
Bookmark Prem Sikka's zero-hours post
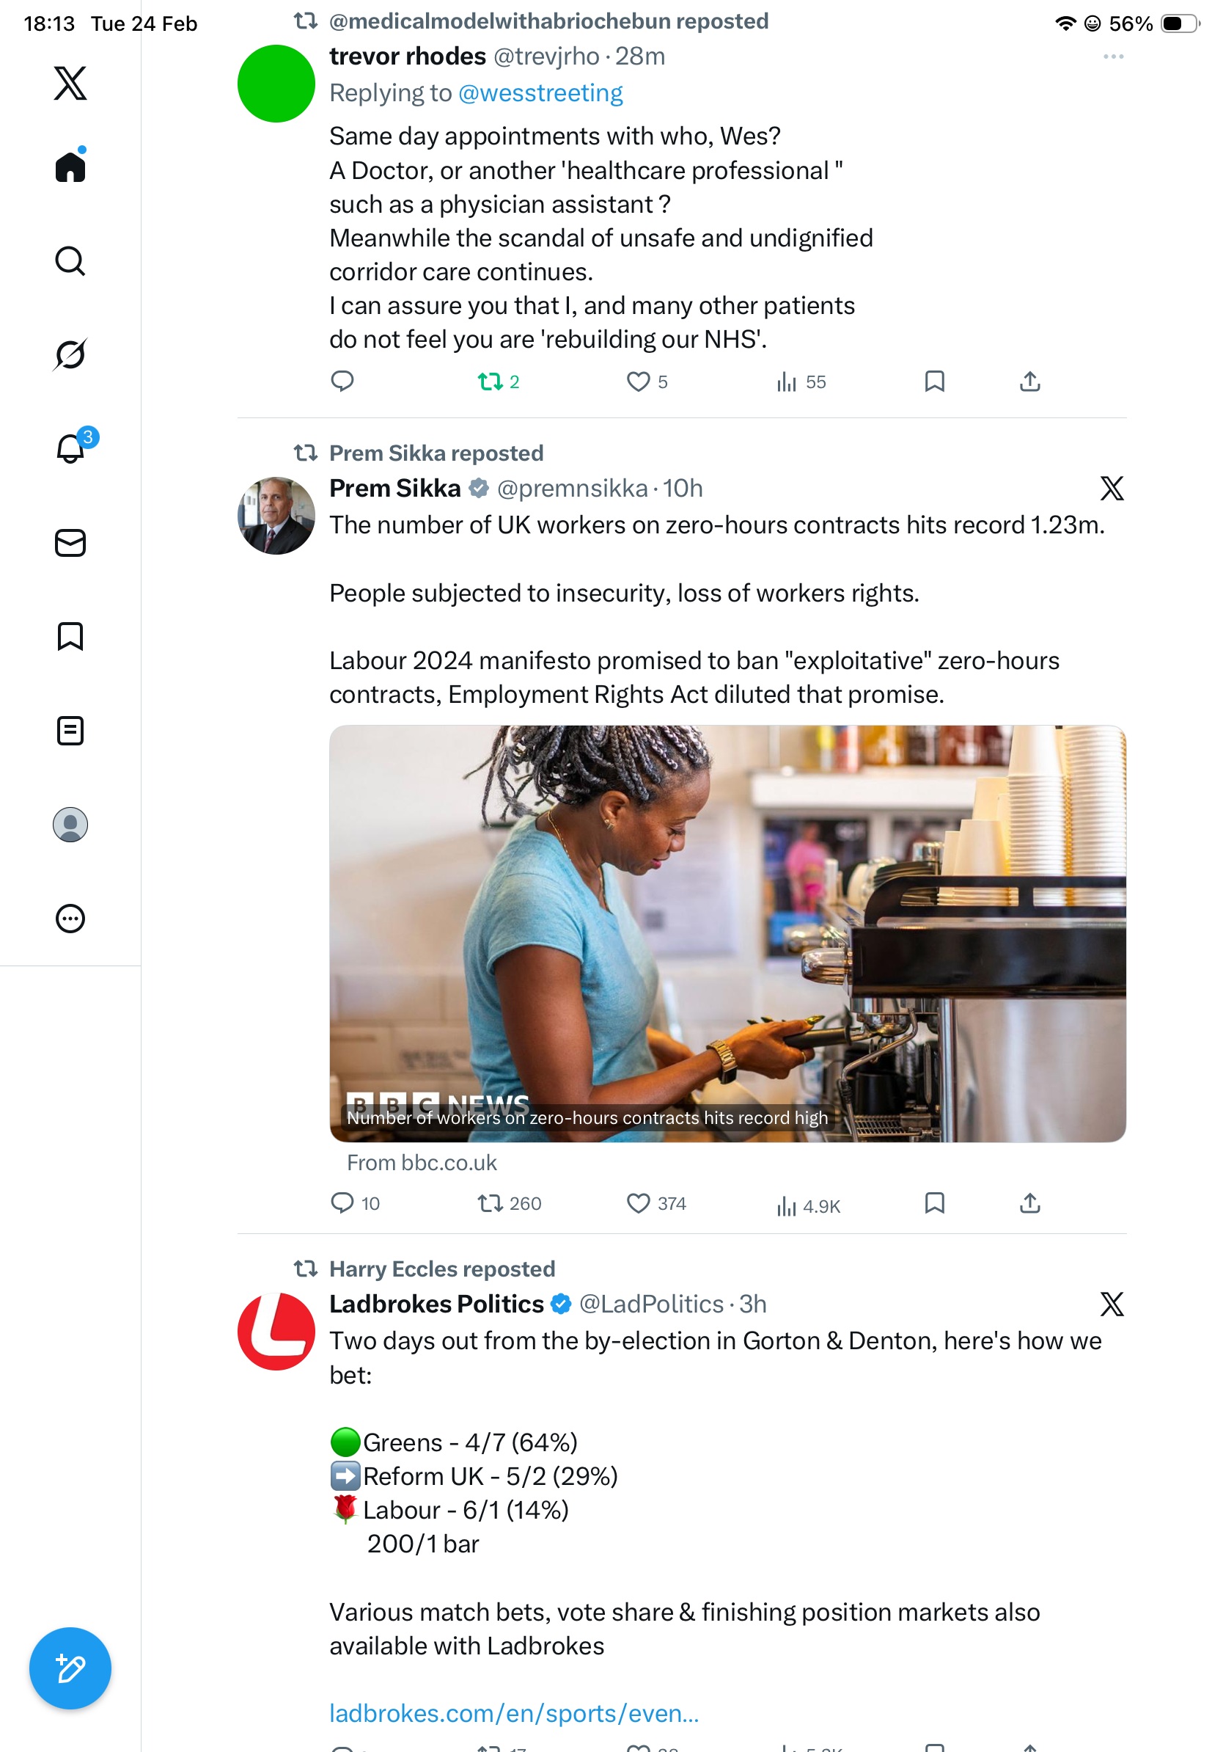(934, 1203)
